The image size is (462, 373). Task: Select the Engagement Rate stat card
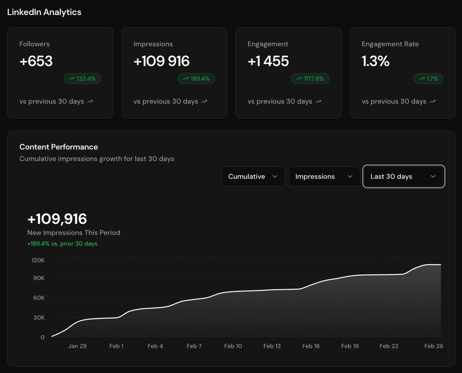[402, 72]
